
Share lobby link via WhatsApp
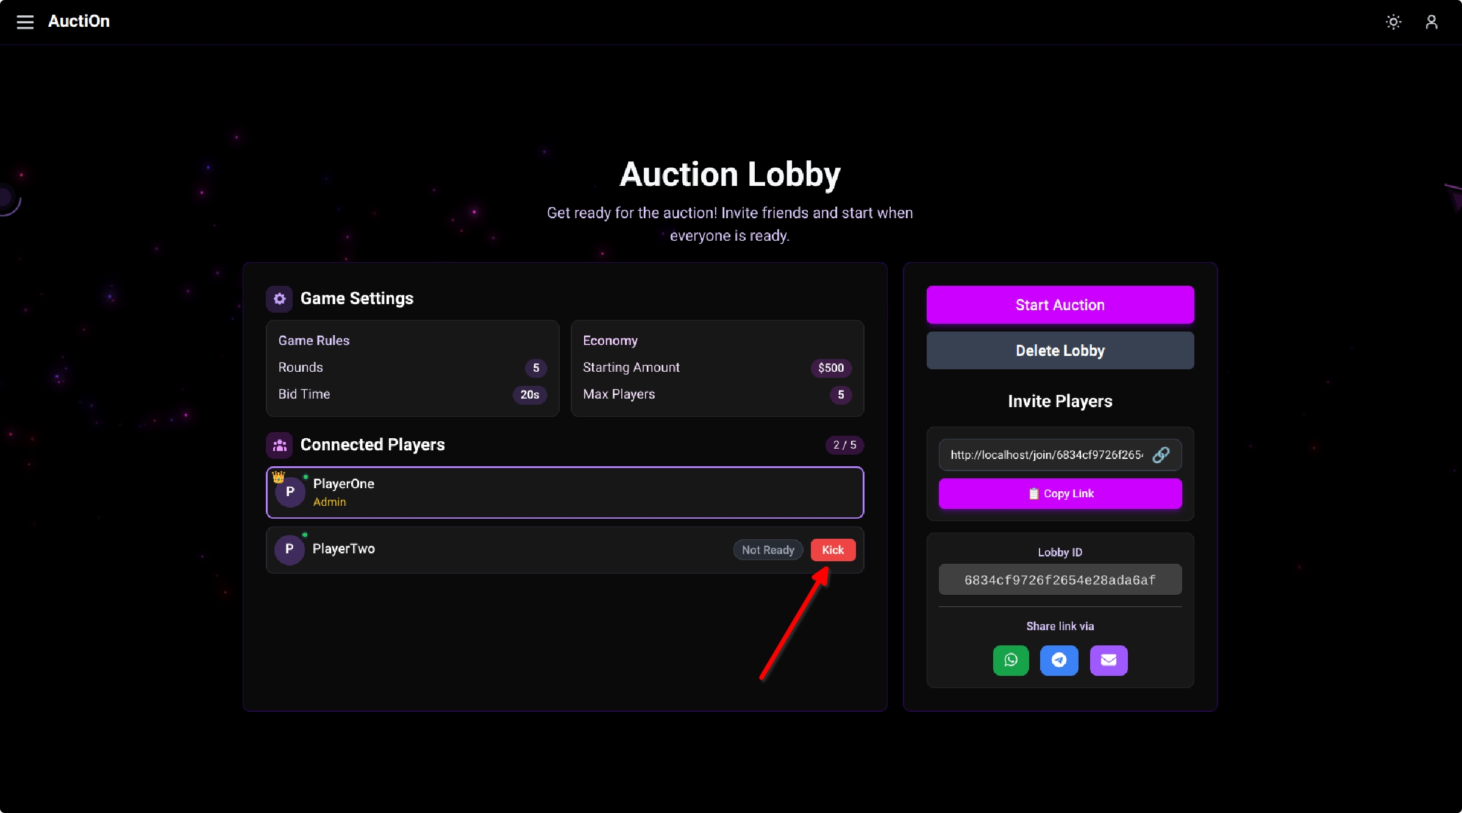pyautogui.click(x=1011, y=660)
